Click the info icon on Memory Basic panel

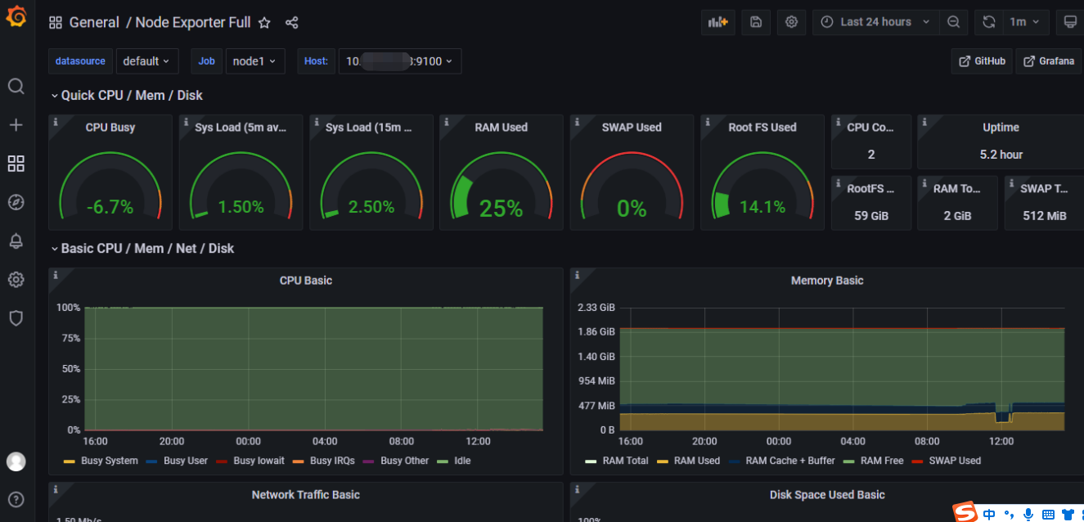[x=578, y=276]
